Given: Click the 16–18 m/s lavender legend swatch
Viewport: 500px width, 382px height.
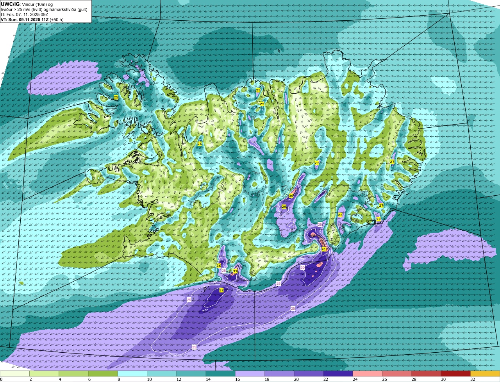Looking at the screenshot, I should click(x=250, y=374).
